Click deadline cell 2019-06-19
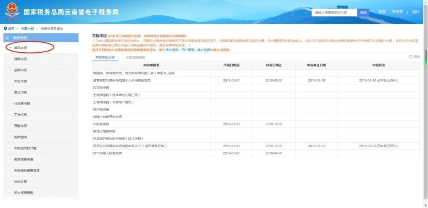428x208 pixels. (x=317, y=80)
